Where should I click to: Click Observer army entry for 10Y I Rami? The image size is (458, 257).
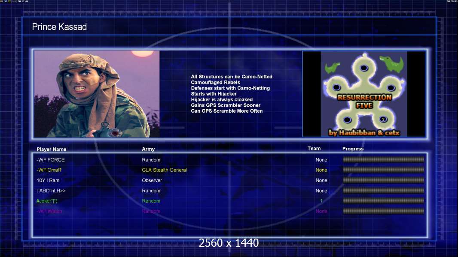point(152,180)
